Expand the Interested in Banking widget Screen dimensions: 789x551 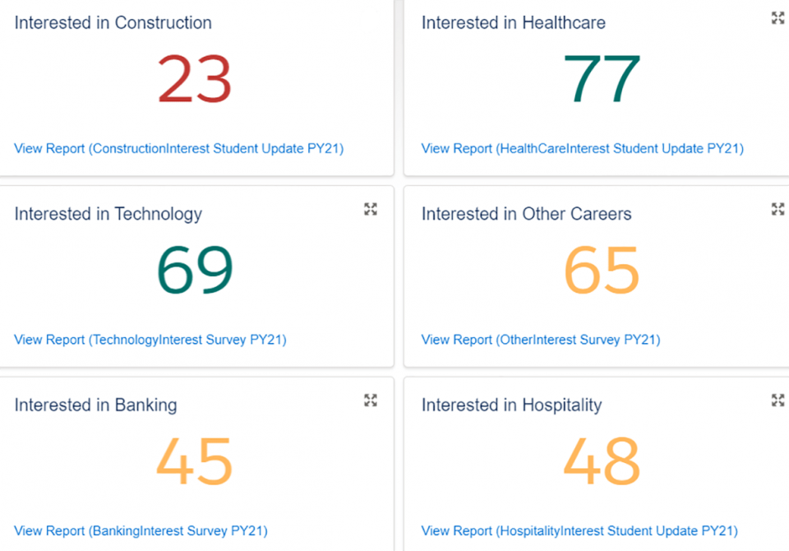point(371,400)
